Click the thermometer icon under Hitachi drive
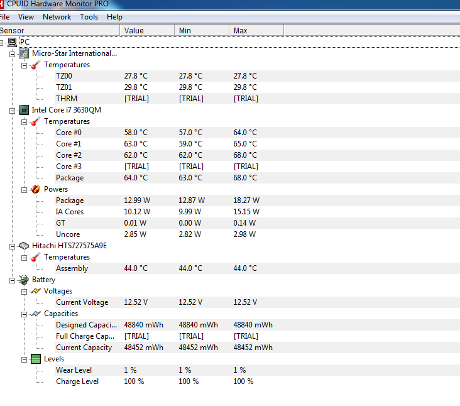The height and width of the screenshot is (406, 460). pyautogui.click(x=35, y=257)
